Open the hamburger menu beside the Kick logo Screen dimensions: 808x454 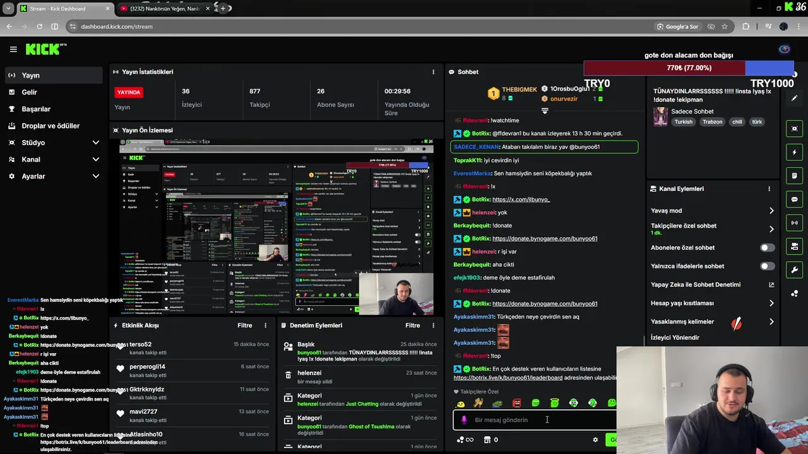point(13,49)
